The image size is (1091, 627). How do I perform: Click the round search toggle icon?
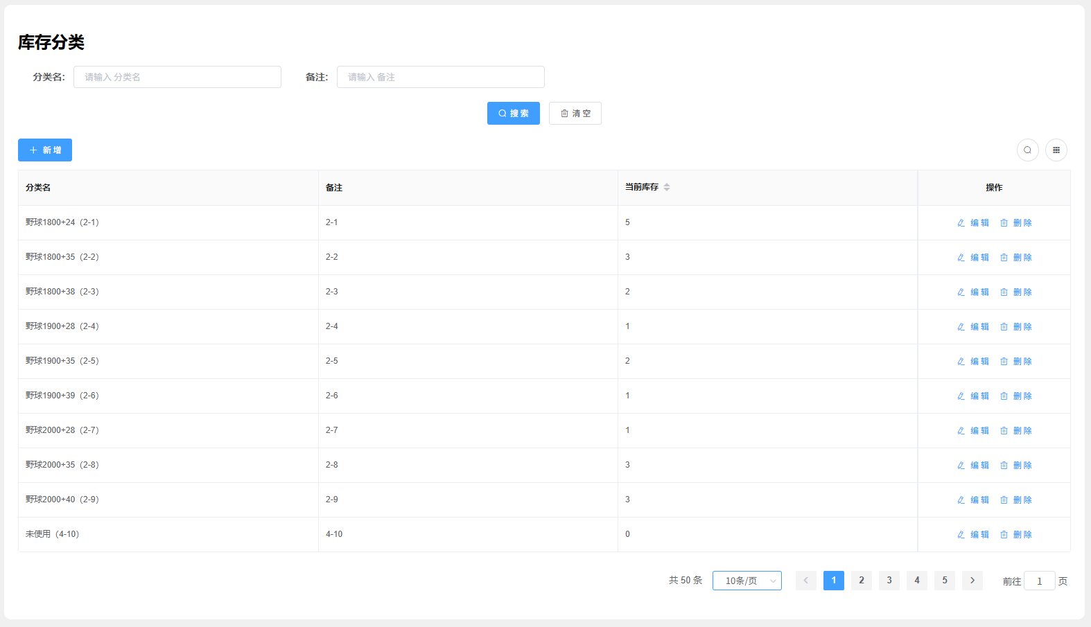(x=1027, y=150)
